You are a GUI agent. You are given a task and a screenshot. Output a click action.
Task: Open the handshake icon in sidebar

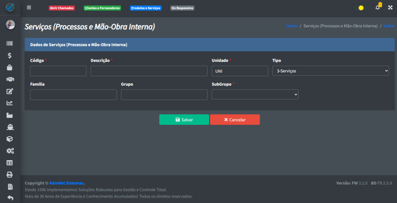[x=10, y=79]
